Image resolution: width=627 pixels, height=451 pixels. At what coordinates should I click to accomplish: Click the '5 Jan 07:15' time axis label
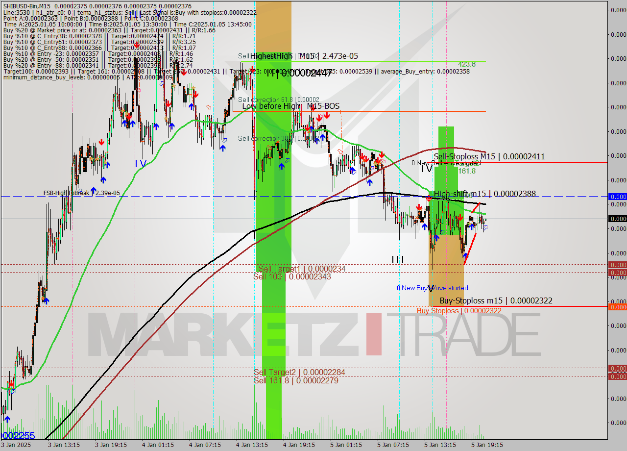pyautogui.click(x=393, y=445)
